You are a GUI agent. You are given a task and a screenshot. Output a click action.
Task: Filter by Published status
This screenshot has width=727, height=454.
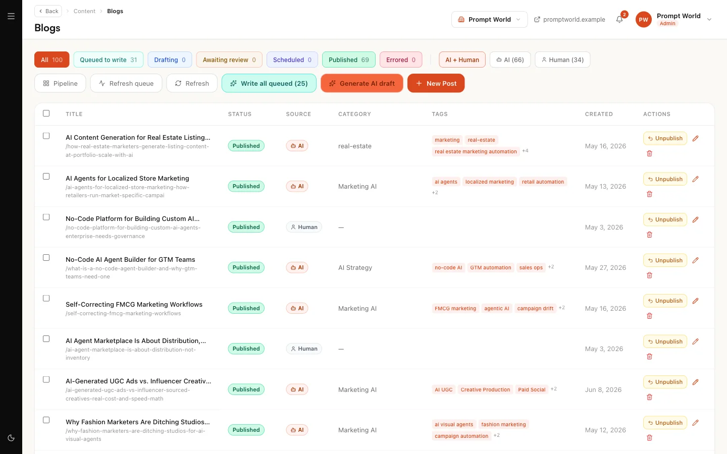(x=349, y=60)
